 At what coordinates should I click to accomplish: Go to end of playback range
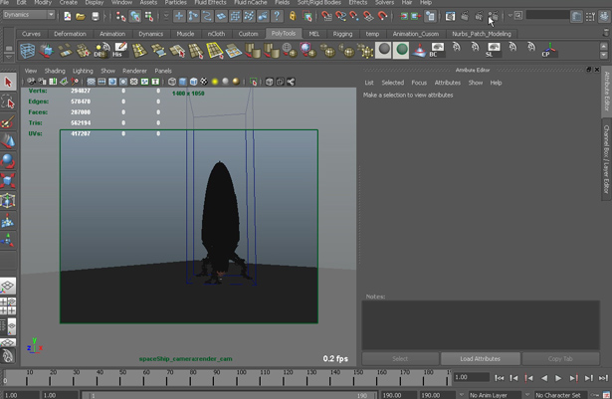(603, 378)
